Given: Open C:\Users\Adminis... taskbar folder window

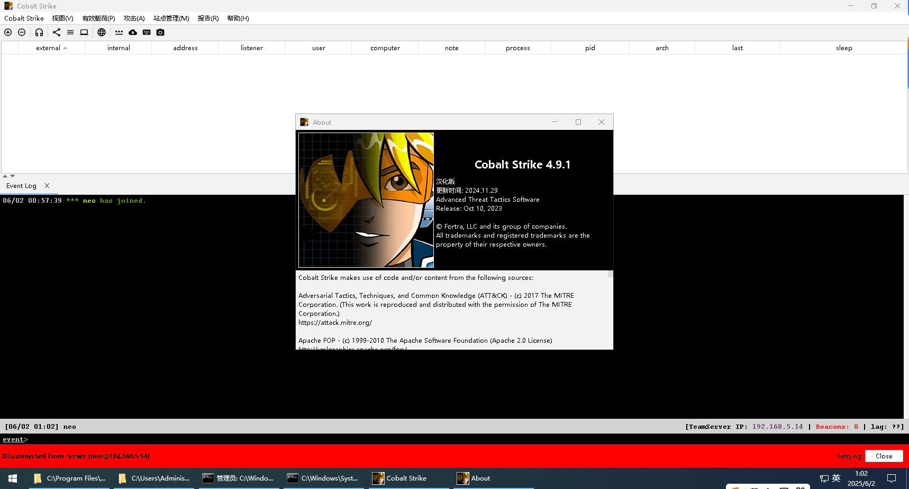Looking at the screenshot, I should [154, 478].
